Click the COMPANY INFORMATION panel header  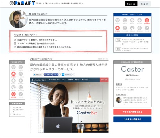[x=132, y=62]
